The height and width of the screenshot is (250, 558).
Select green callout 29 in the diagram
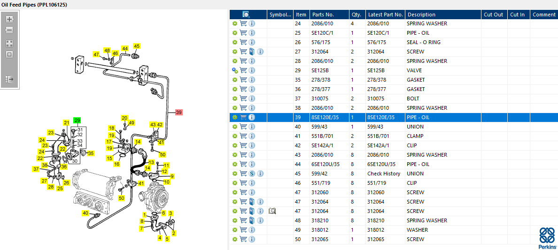click(77, 120)
